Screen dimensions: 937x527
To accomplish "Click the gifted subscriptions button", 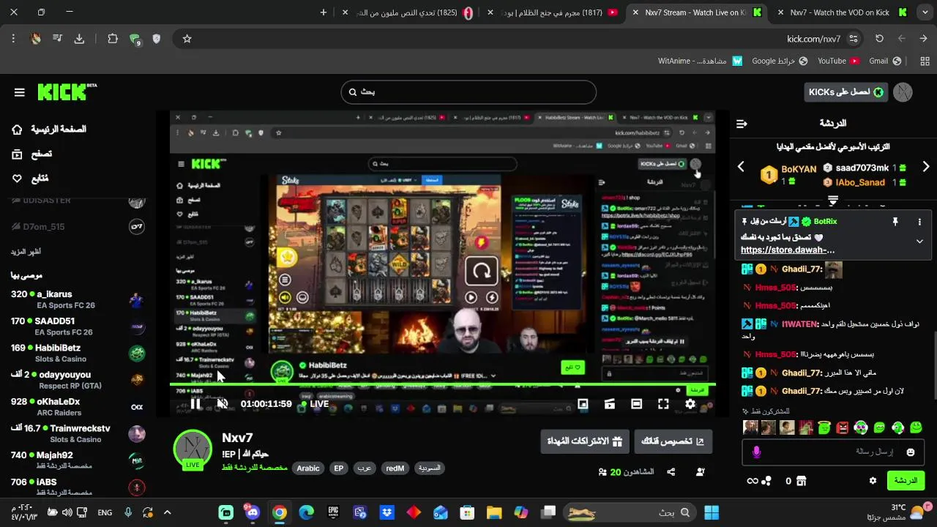I will point(585,441).
